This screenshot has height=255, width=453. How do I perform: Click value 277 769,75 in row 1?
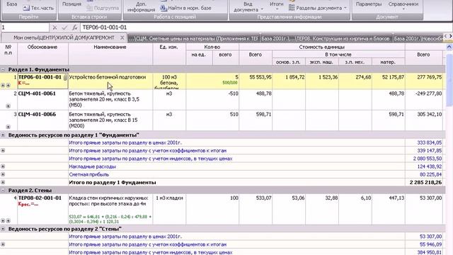point(430,77)
